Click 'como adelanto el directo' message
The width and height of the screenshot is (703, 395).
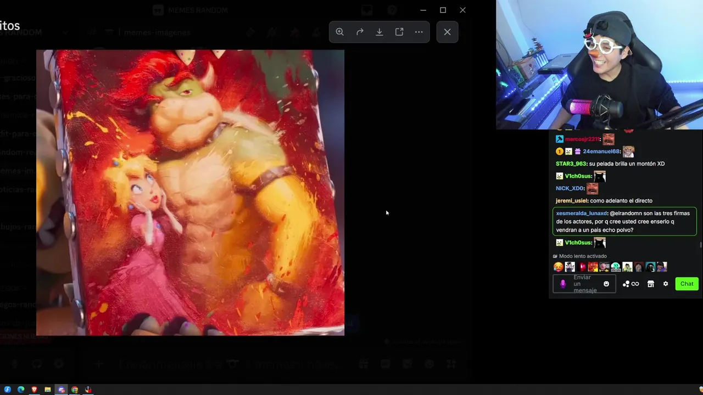[x=621, y=201]
